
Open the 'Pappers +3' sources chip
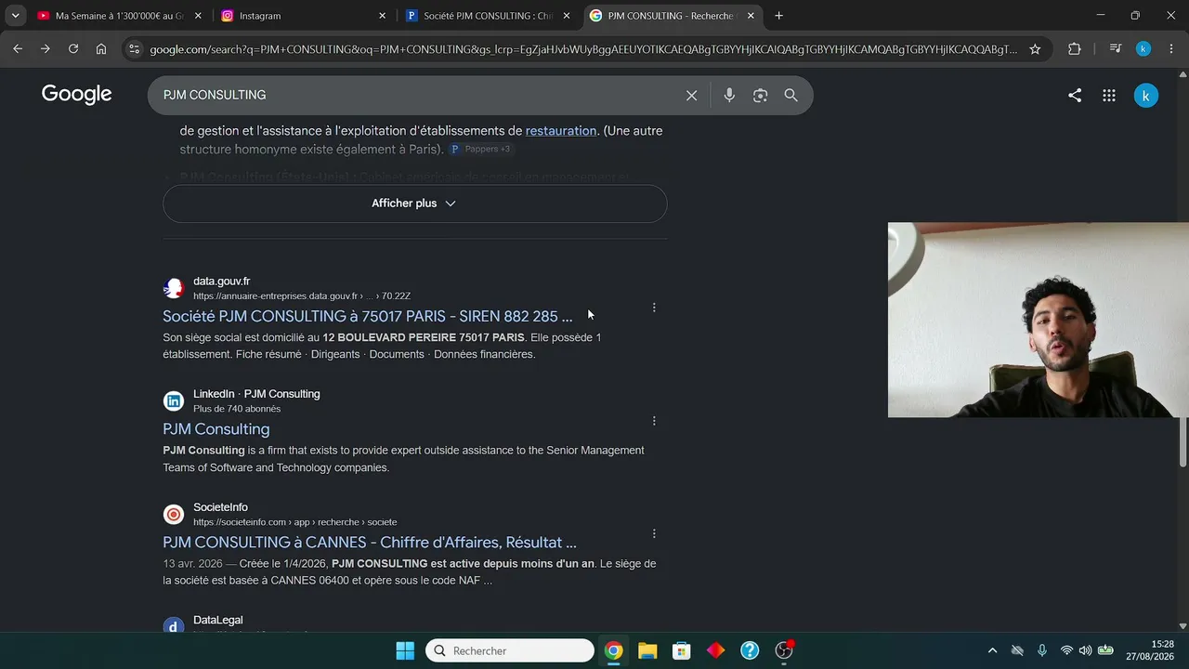480,149
